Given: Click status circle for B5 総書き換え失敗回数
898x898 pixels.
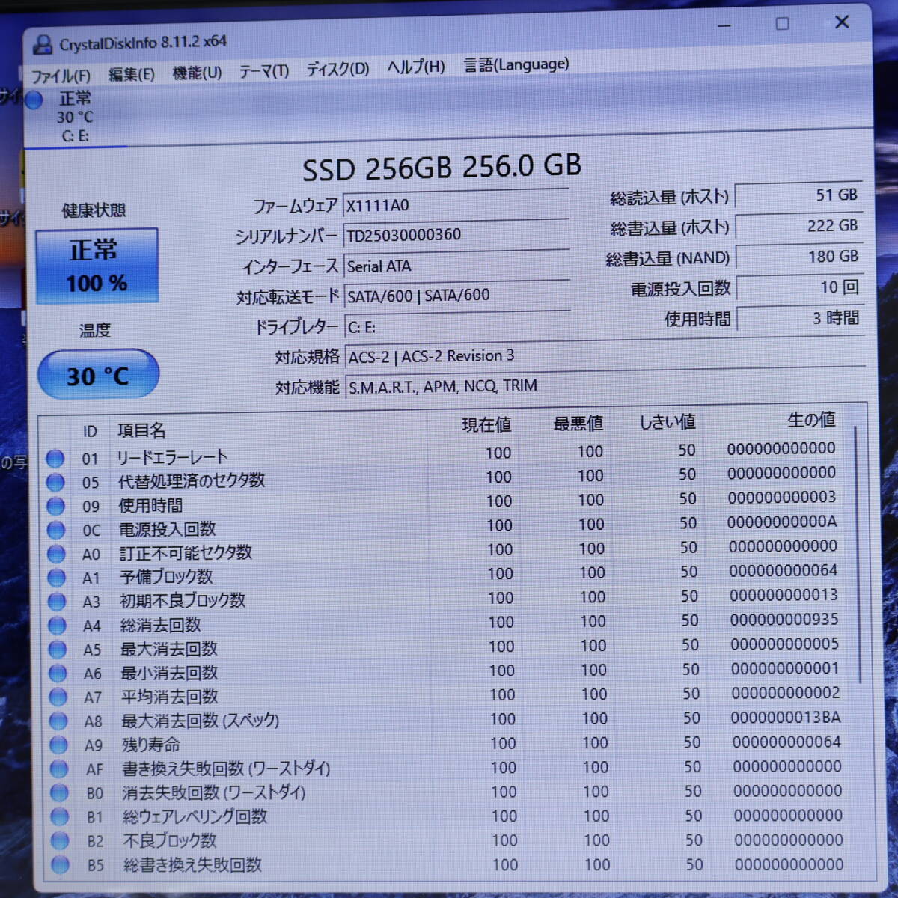Looking at the screenshot, I should pos(61,865).
